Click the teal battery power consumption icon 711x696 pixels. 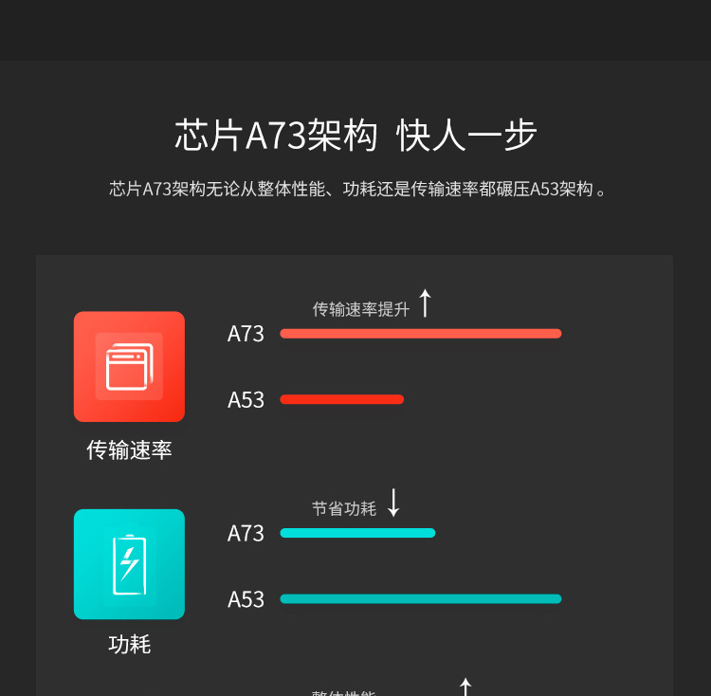pyautogui.click(x=129, y=564)
